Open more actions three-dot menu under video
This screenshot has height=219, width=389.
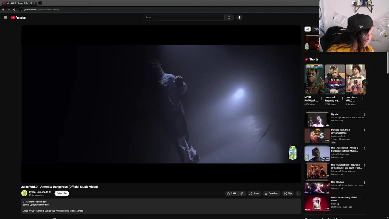[x=298, y=193]
